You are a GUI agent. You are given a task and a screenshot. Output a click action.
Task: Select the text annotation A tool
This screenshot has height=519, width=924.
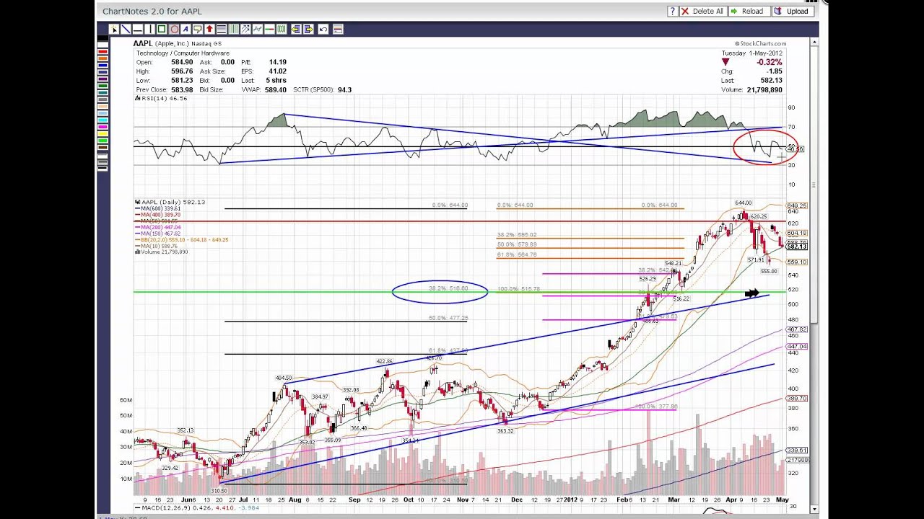pyautogui.click(x=186, y=29)
